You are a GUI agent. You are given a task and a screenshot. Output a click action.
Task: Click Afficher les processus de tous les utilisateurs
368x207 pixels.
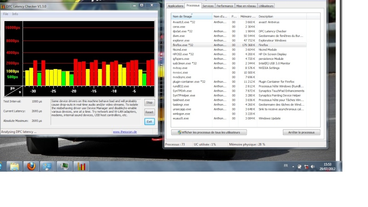(209, 132)
